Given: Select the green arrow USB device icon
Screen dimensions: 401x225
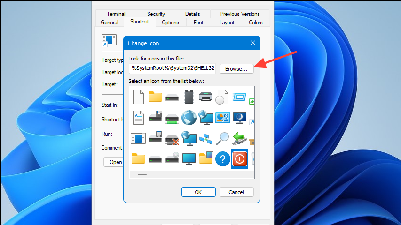Looking at the screenshot, I should pyautogui.click(x=240, y=139).
